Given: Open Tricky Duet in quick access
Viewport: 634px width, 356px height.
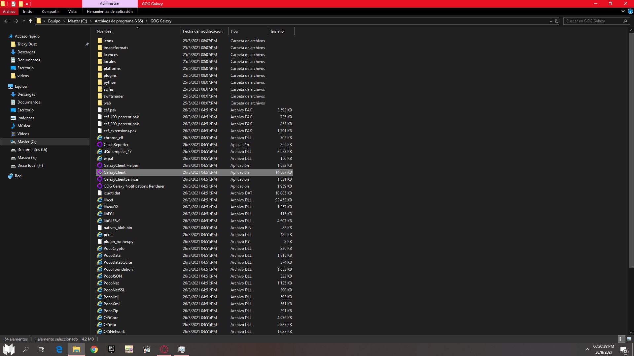Looking at the screenshot, I should [27, 44].
